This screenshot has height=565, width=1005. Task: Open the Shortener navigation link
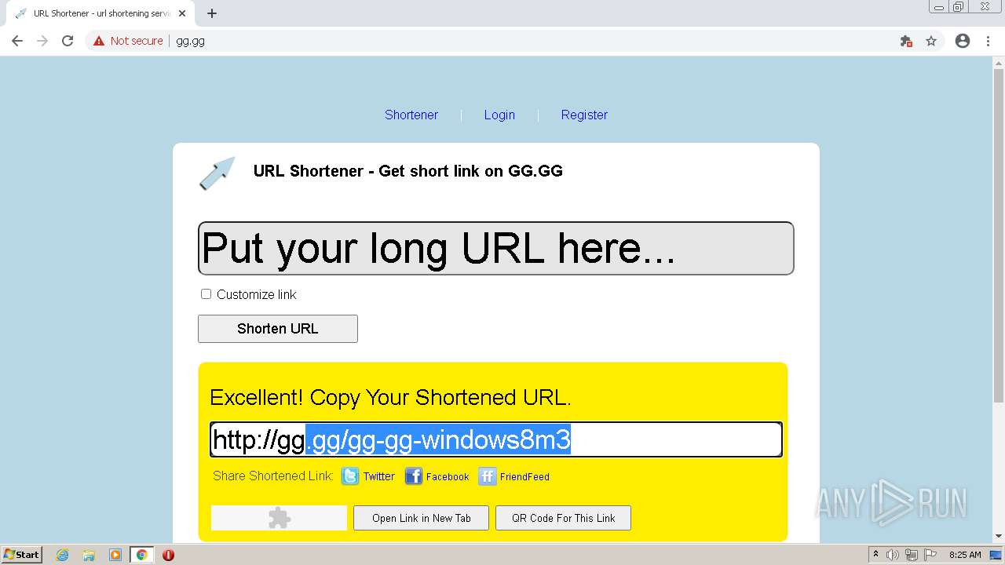[x=411, y=115]
